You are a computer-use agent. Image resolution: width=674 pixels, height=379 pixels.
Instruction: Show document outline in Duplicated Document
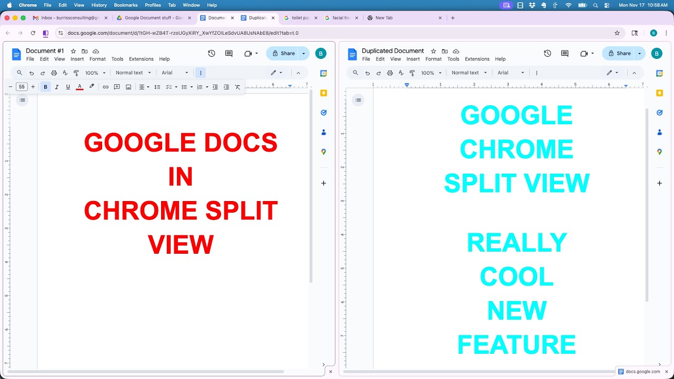[x=358, y=100]
